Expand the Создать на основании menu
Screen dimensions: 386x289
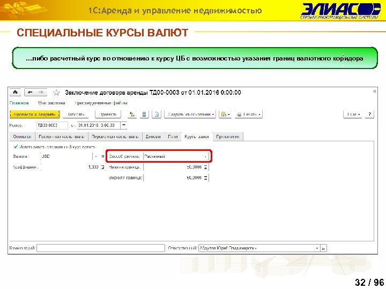coord(190,115)
